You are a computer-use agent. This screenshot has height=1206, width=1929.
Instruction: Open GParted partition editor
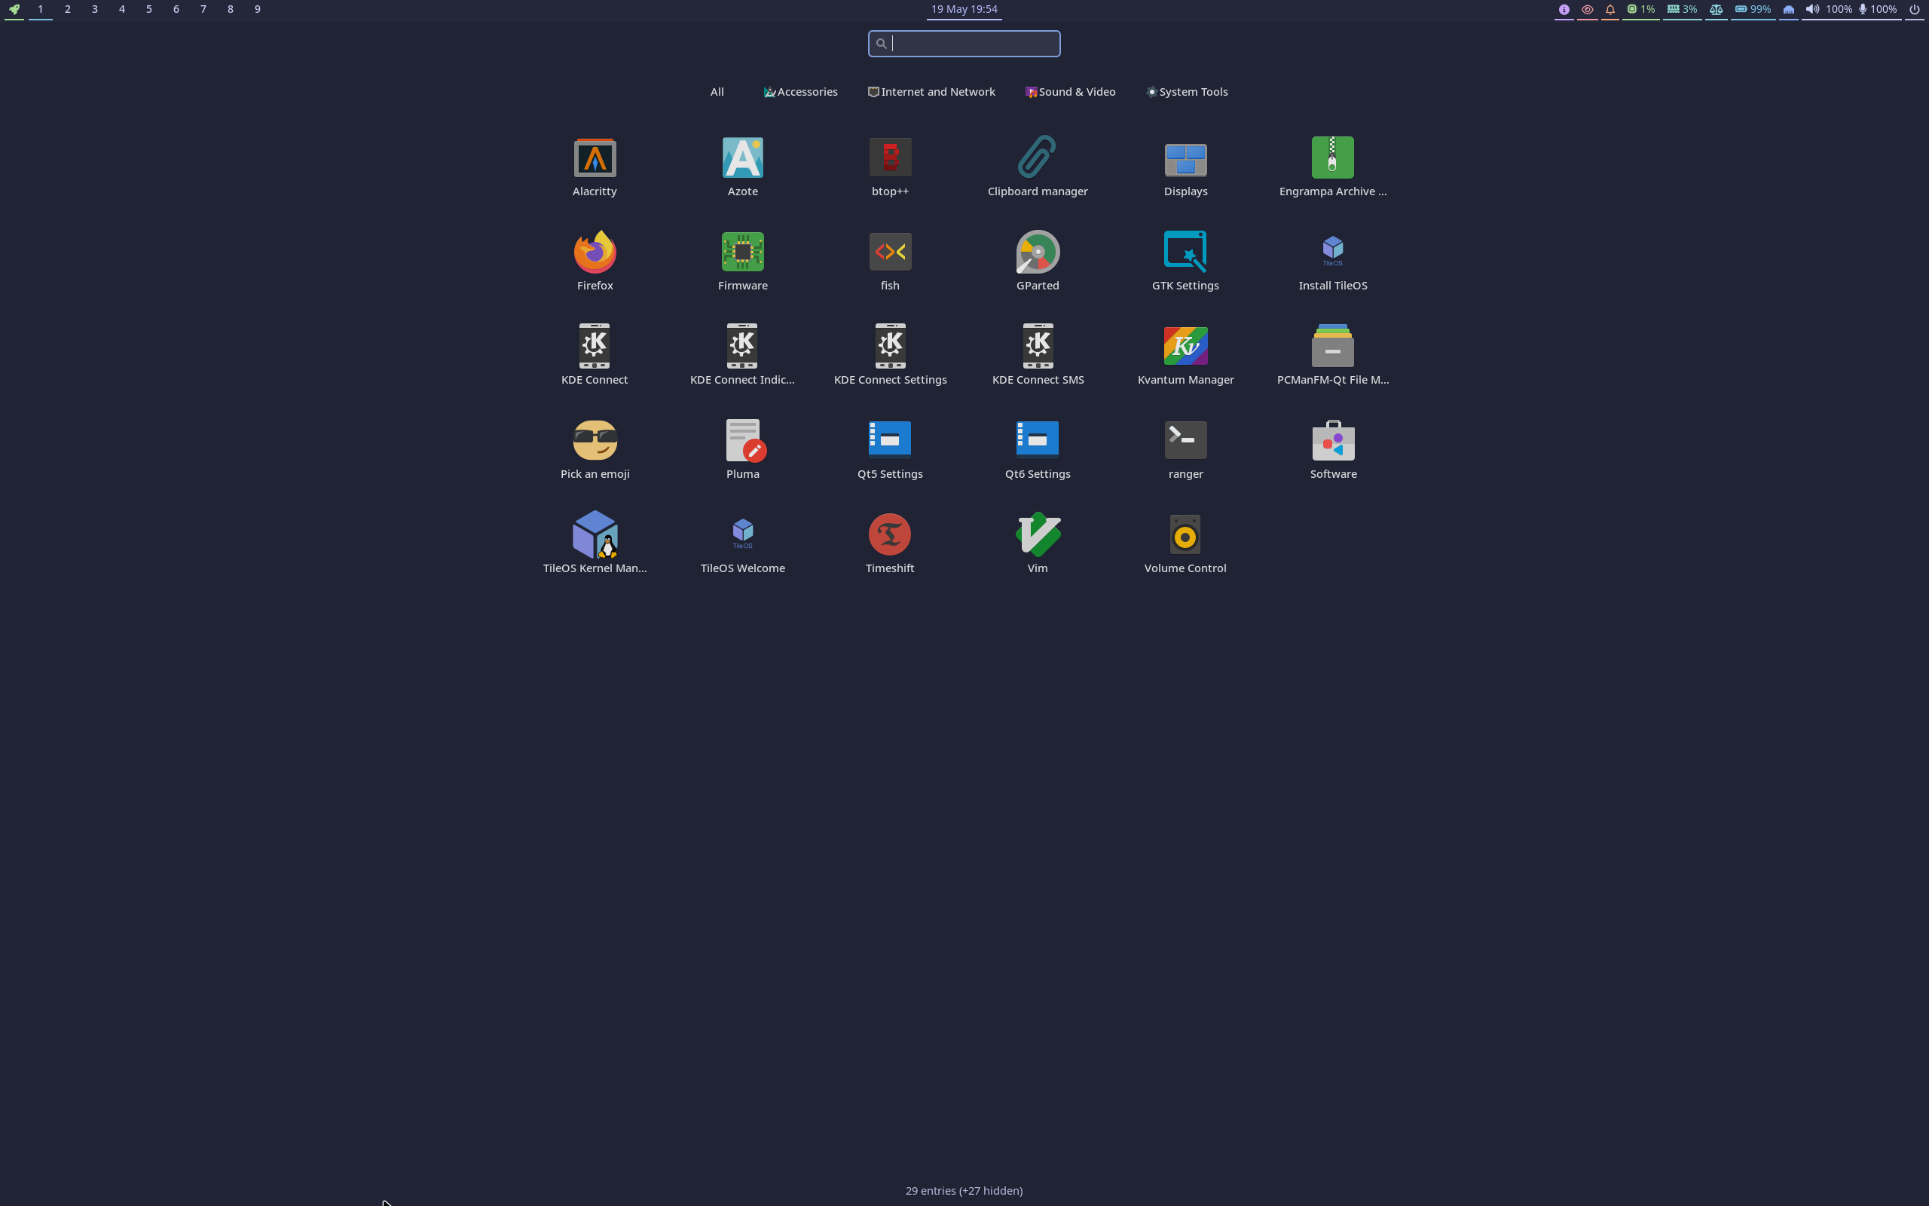pos(1037,262)
